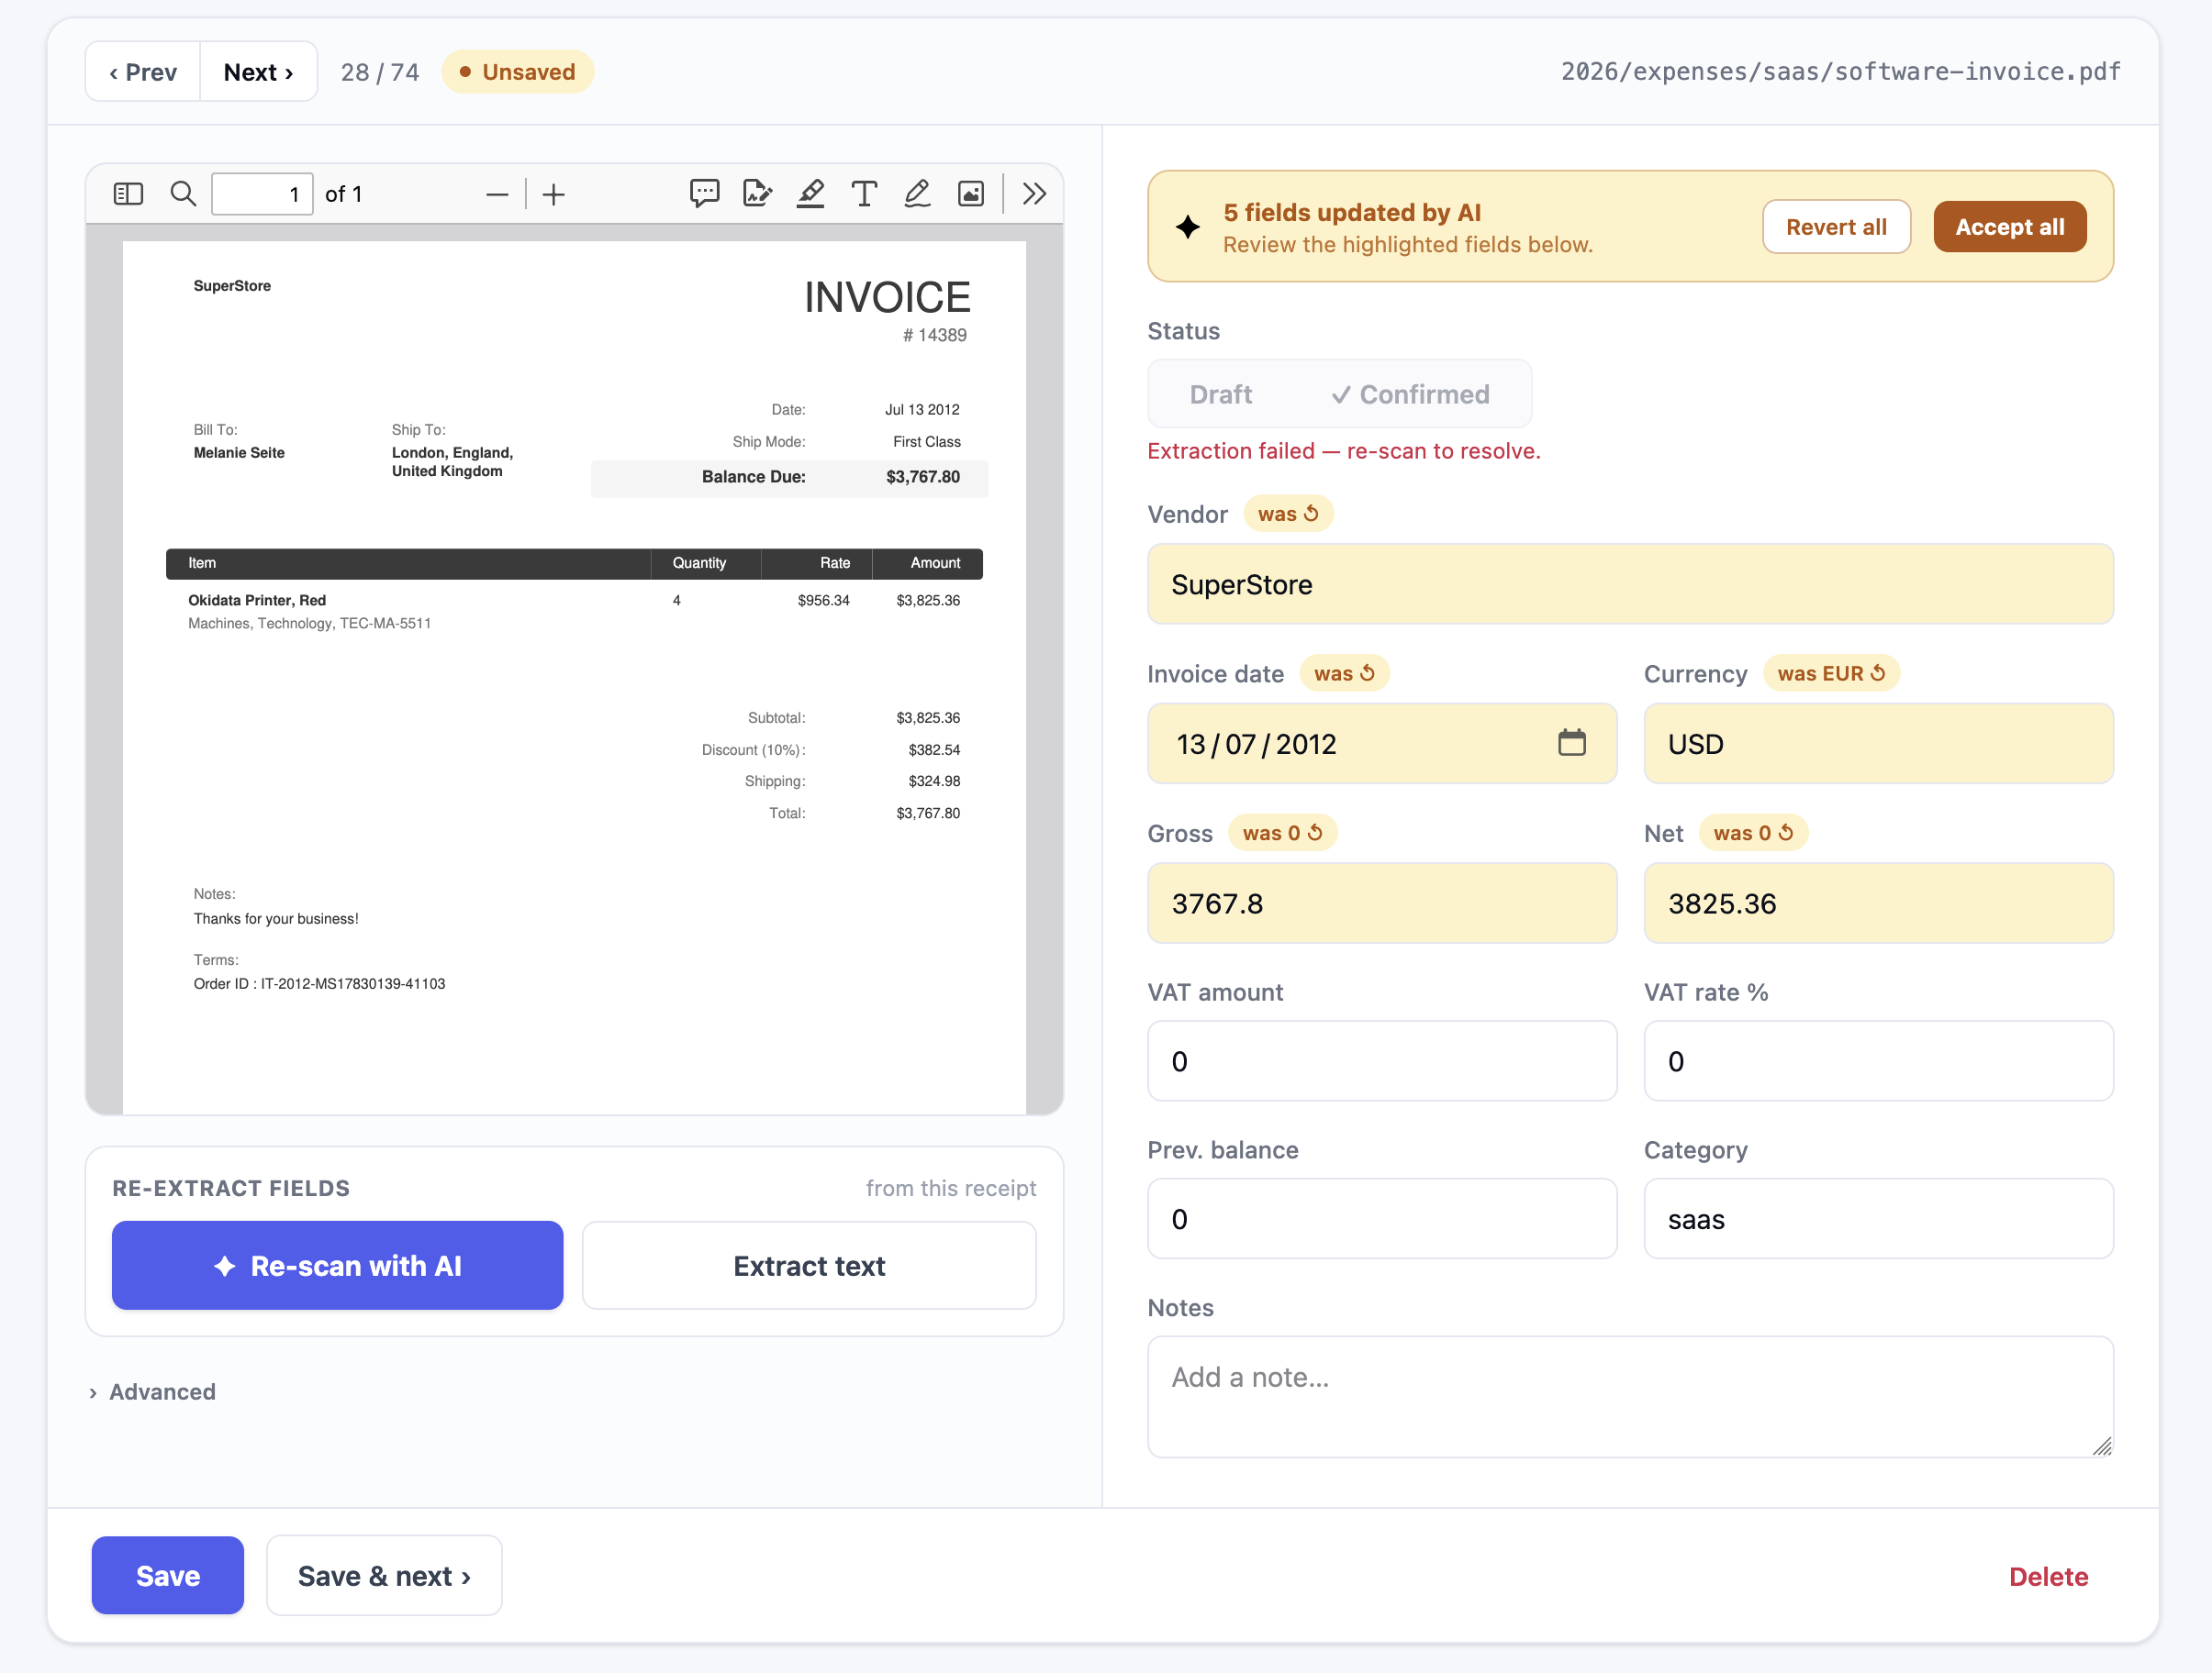Revert Currency using the was EUR chip
Screen dimensions: 2212x1673
pos(1831,673)
